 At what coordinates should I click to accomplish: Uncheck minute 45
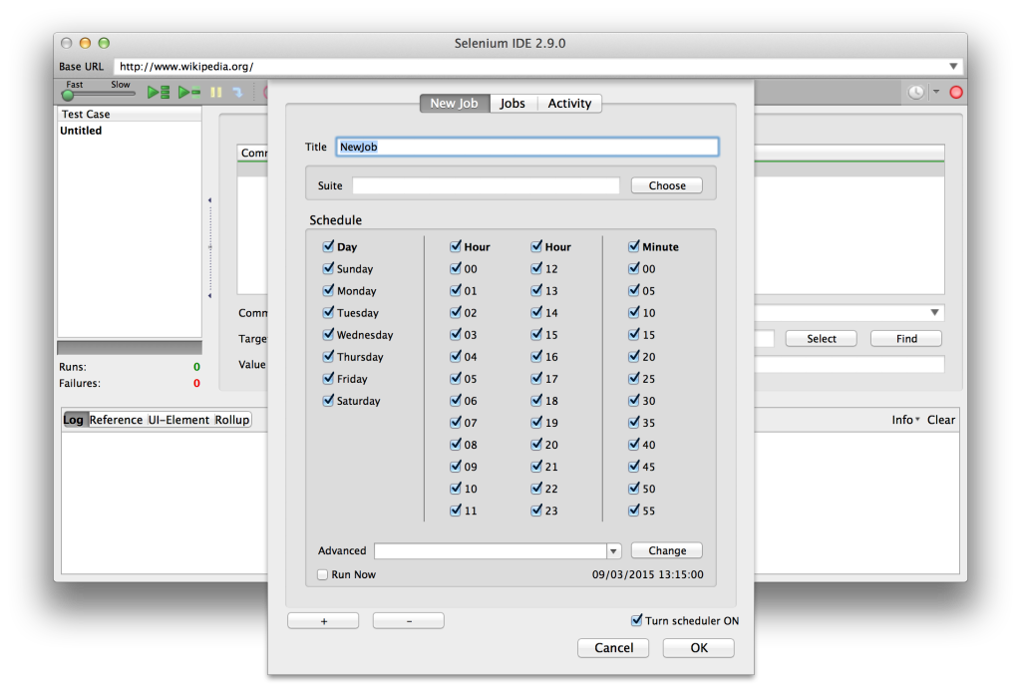pyautogui.click(x=633, y=467)
